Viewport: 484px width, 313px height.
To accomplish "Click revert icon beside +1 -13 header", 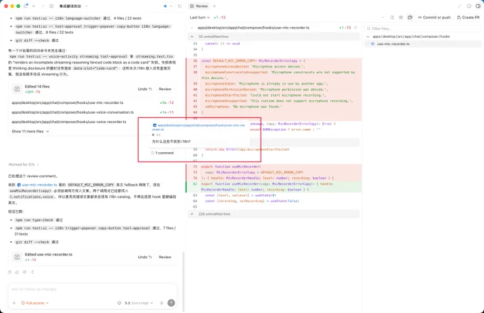I will [356, 28].
